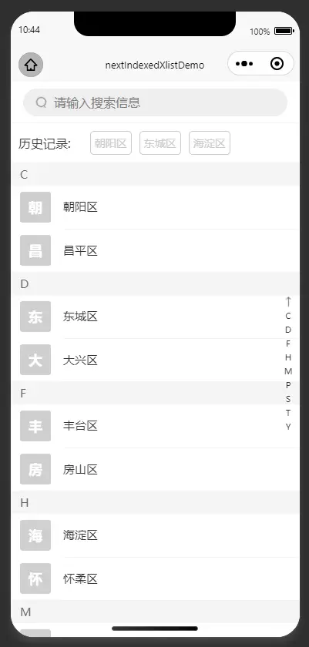Viewport: 309px width, 647px height.
Task: Open the 大兴区 list item
Action: pyautogui.click(x=155, y=360)
